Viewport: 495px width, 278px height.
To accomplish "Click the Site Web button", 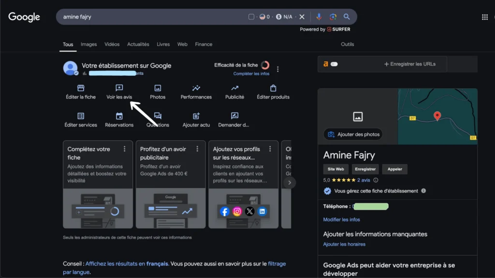I will coord(335,169).
